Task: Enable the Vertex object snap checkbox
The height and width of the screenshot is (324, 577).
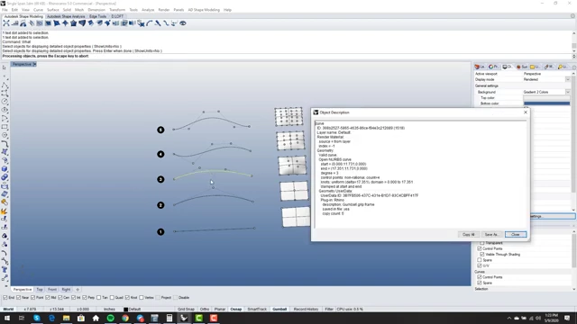Action: pyautogui.click(x=142, y=298)
